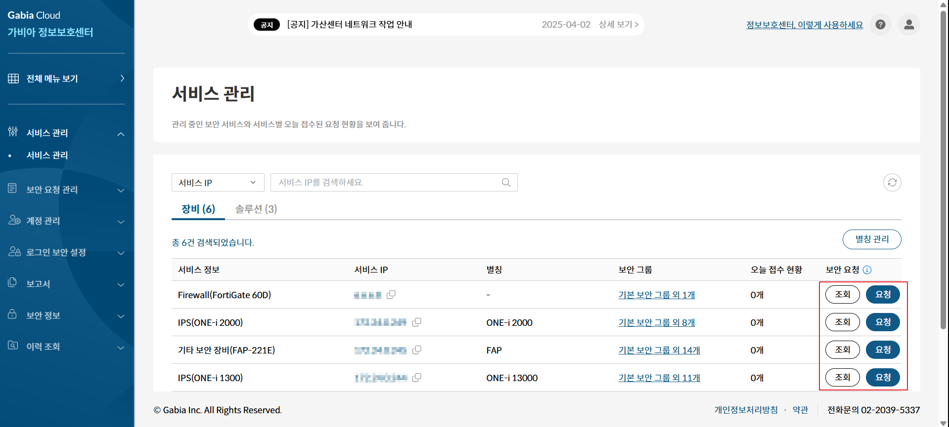Open the user profile icon
949x427 pixels.
point(908,25)
